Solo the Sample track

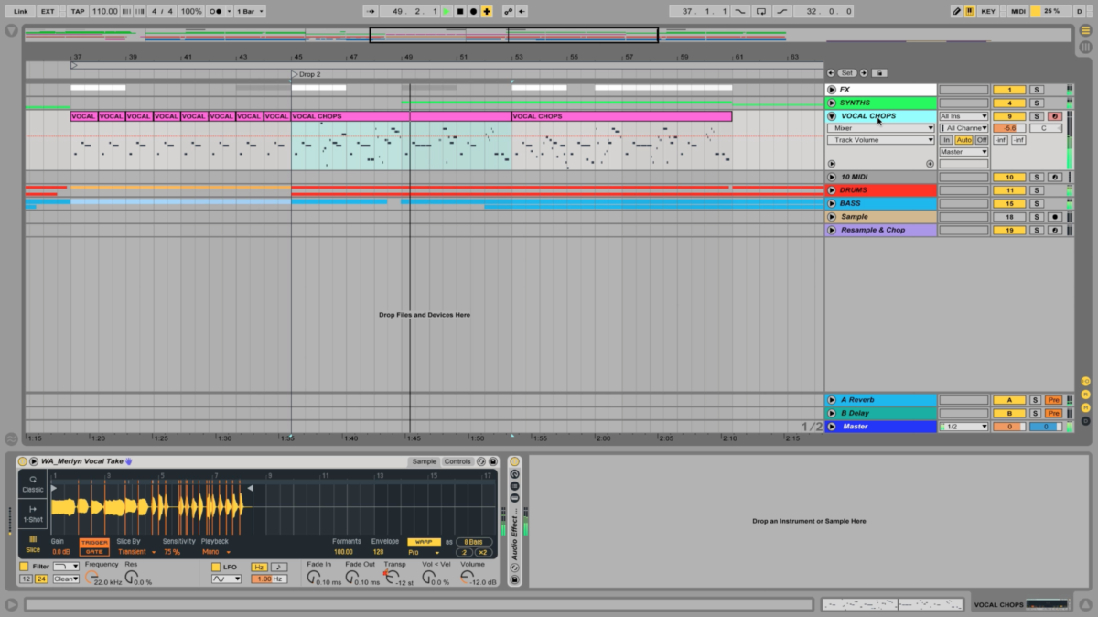tap(1036, 217)
